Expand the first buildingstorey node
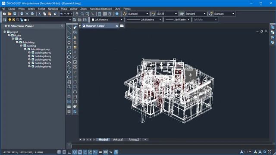The height and width of the screenshot is (155, 276). coord(29,53)
